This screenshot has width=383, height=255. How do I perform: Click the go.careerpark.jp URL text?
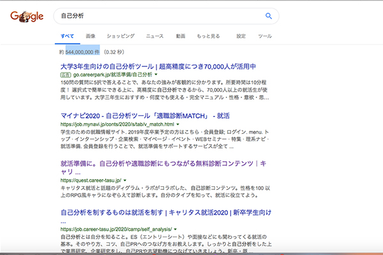112,75
